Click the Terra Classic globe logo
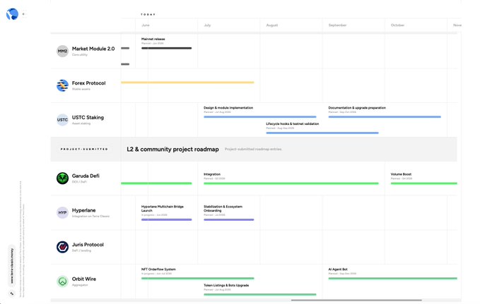This screenshot has width=480, height=304. point(12,14)
